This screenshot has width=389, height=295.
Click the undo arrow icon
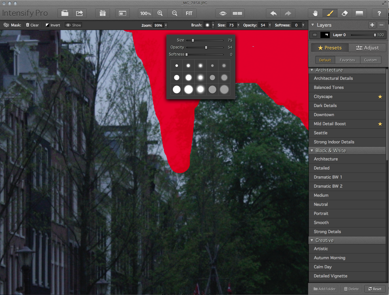click(273, 13)
